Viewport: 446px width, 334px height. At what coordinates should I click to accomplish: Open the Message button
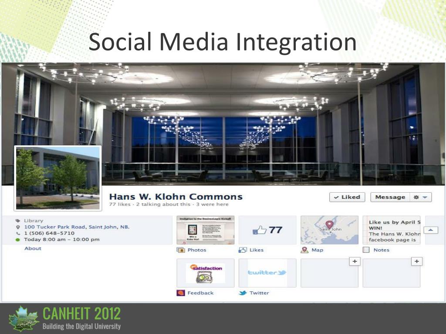[390, 197]
